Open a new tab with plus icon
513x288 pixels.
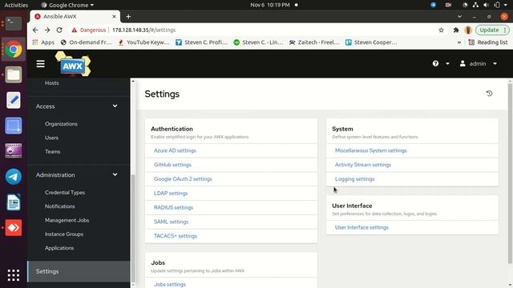(128, 17)
